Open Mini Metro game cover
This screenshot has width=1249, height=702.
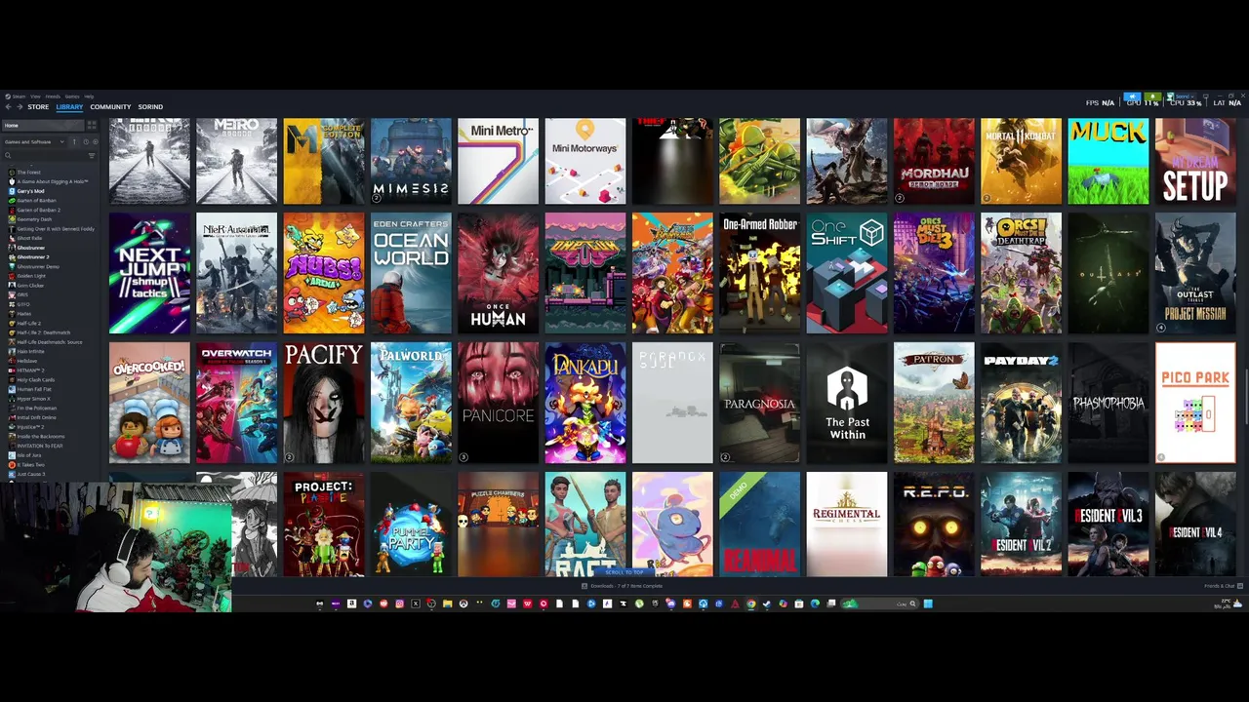tap(498, 161)
